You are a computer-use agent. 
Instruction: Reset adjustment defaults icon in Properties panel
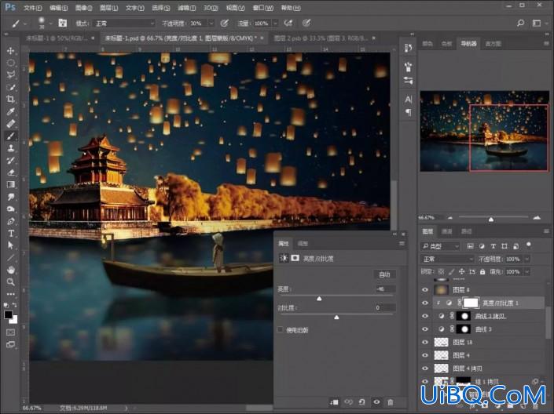tap(362, 401)
